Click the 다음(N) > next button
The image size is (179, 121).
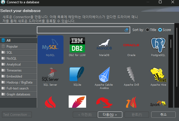[x=110, y=114]
